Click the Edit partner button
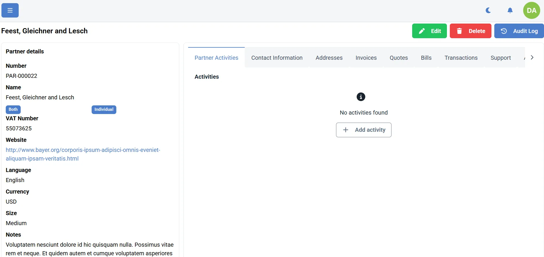Screen dimensions: 544x257 tap(429, 31)
